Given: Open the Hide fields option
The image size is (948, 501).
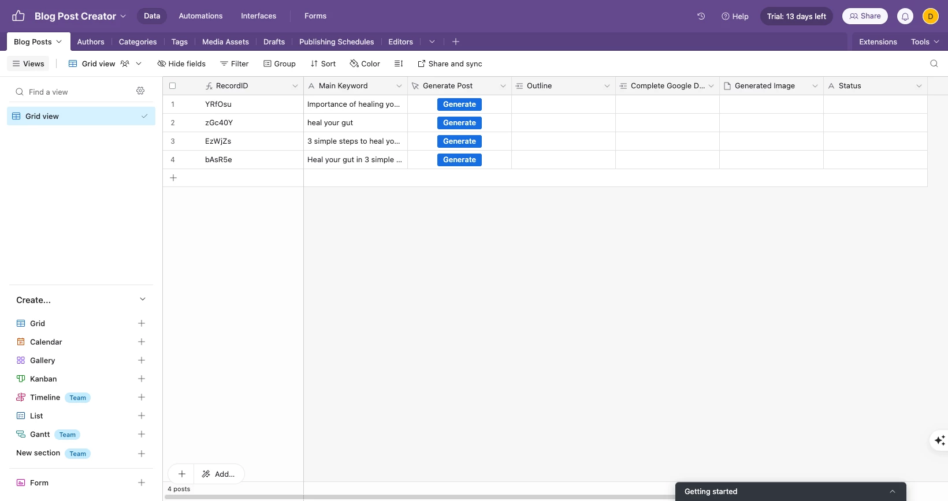Looking at the screenshot, I should click(x=181, y=63).
